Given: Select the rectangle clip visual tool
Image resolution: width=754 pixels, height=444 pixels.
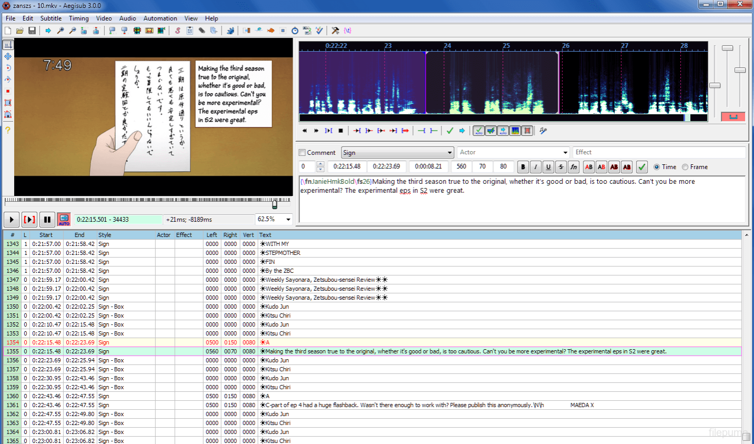Looking at the screenshot, I should pos(8,103).
